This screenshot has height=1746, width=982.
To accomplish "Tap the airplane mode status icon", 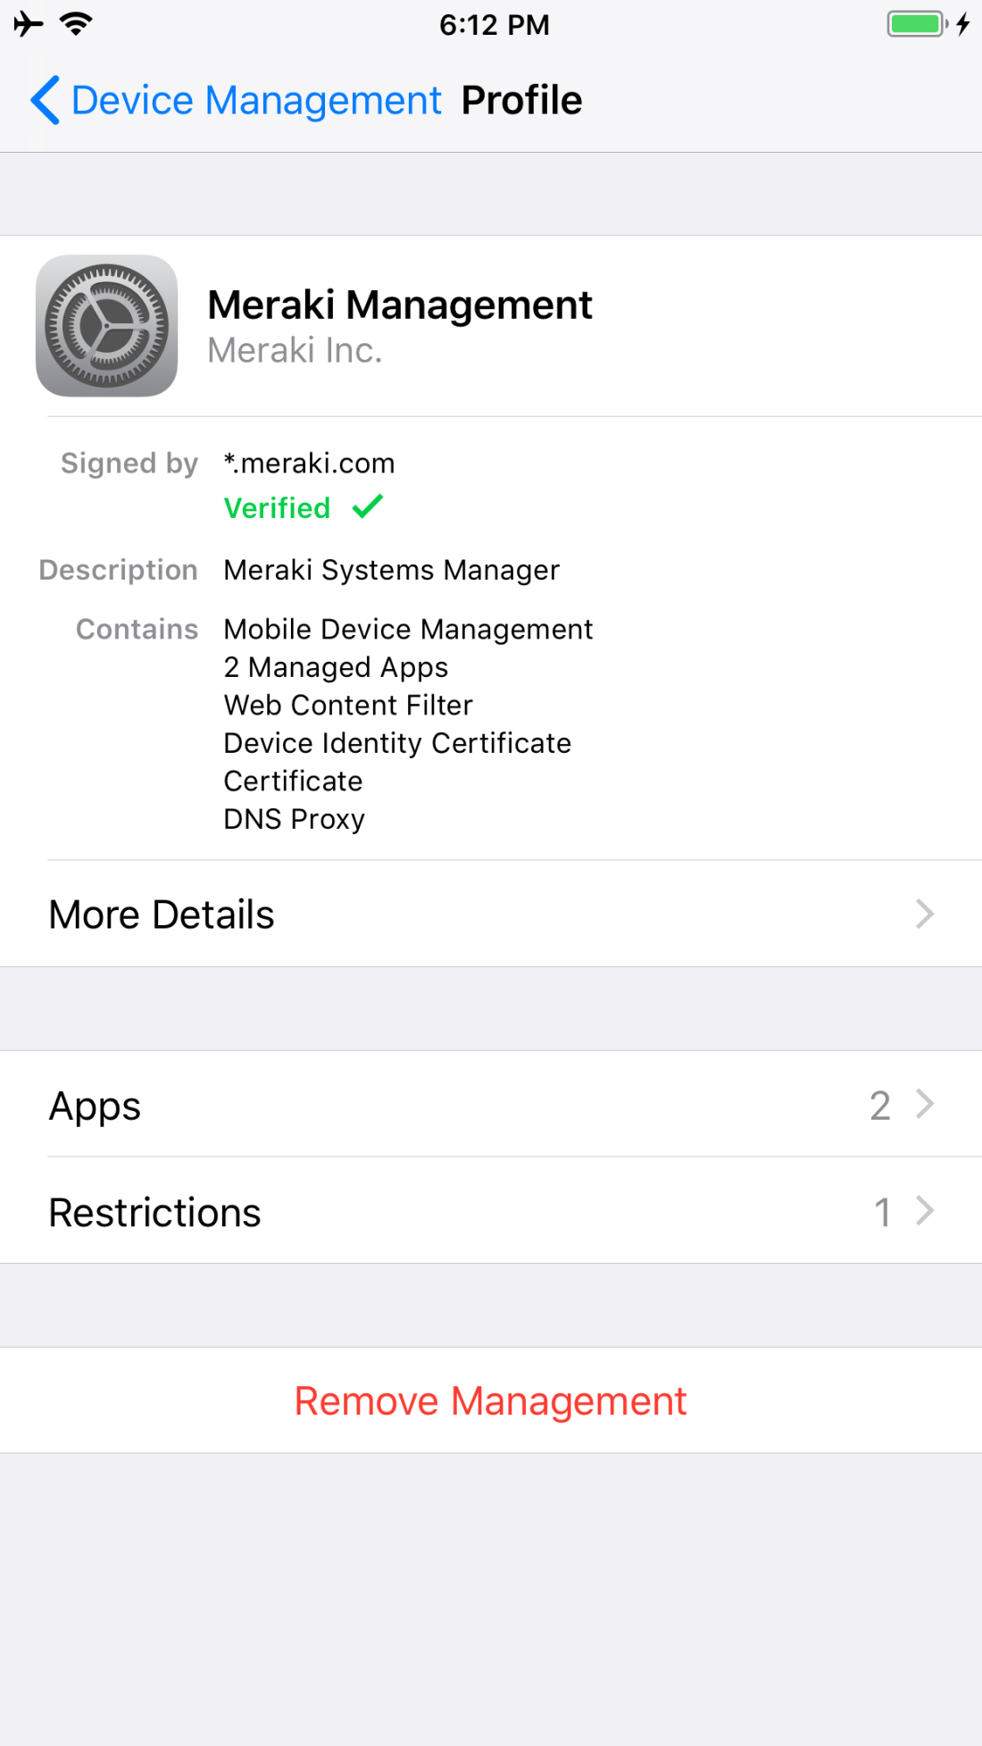I will click(x=29, y=24).
